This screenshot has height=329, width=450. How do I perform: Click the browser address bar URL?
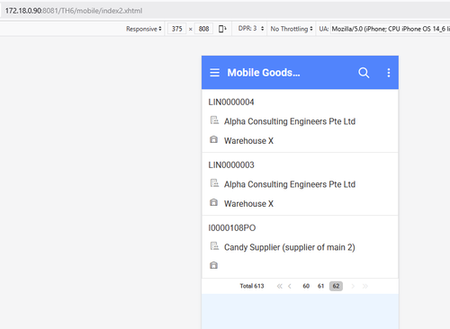(74, 11)
